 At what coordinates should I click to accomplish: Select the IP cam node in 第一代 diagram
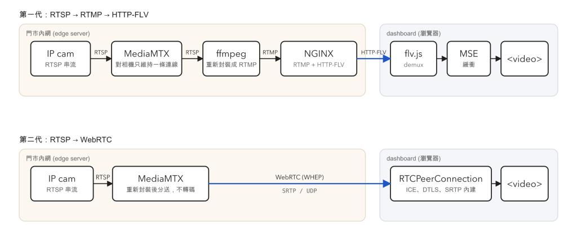[60, 59]
